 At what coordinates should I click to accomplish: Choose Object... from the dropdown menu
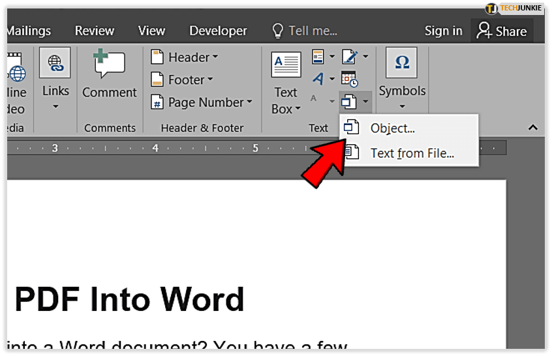click(392, 128)
